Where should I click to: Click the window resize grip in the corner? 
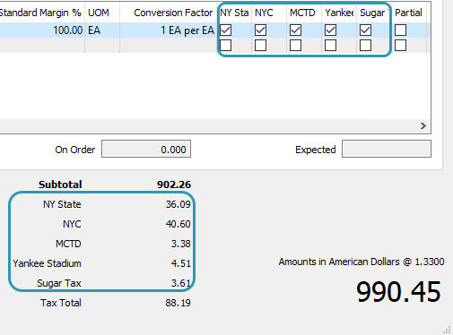(447, 330)
